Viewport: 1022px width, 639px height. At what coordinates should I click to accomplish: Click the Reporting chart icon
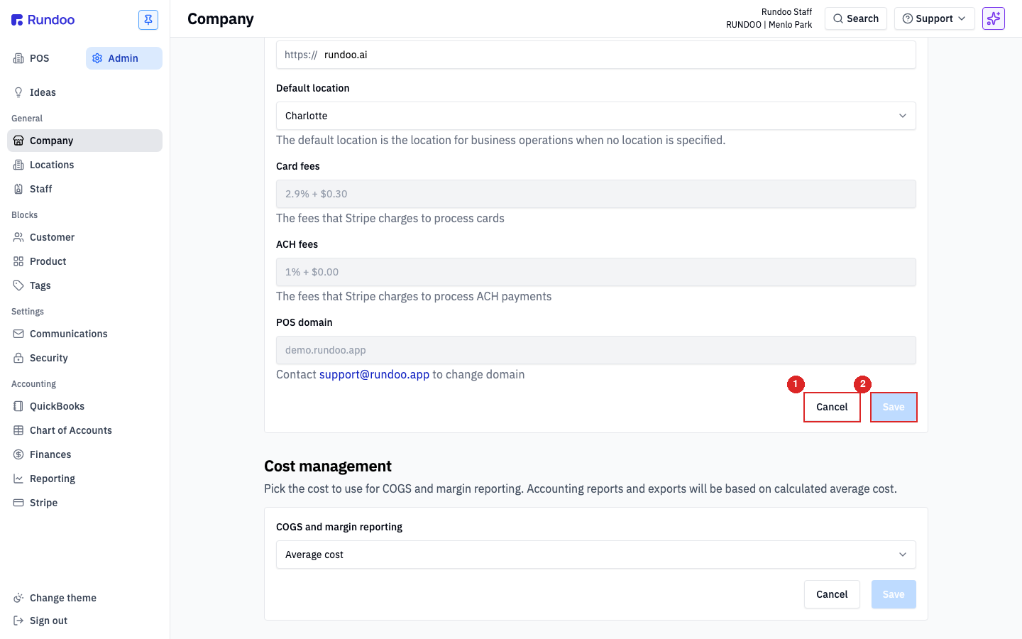click(x=18, y=479)
